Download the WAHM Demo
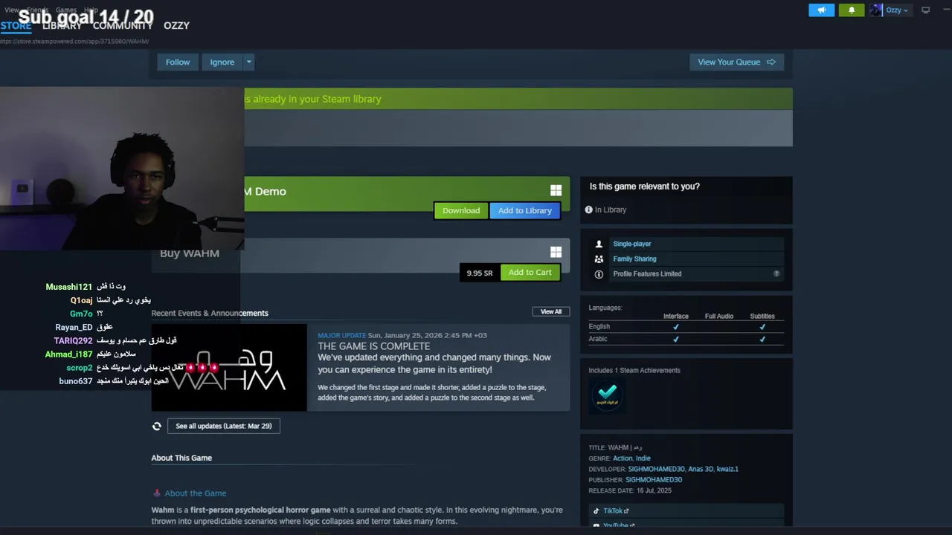Screen dimensions: 952x535 point(461,210)
